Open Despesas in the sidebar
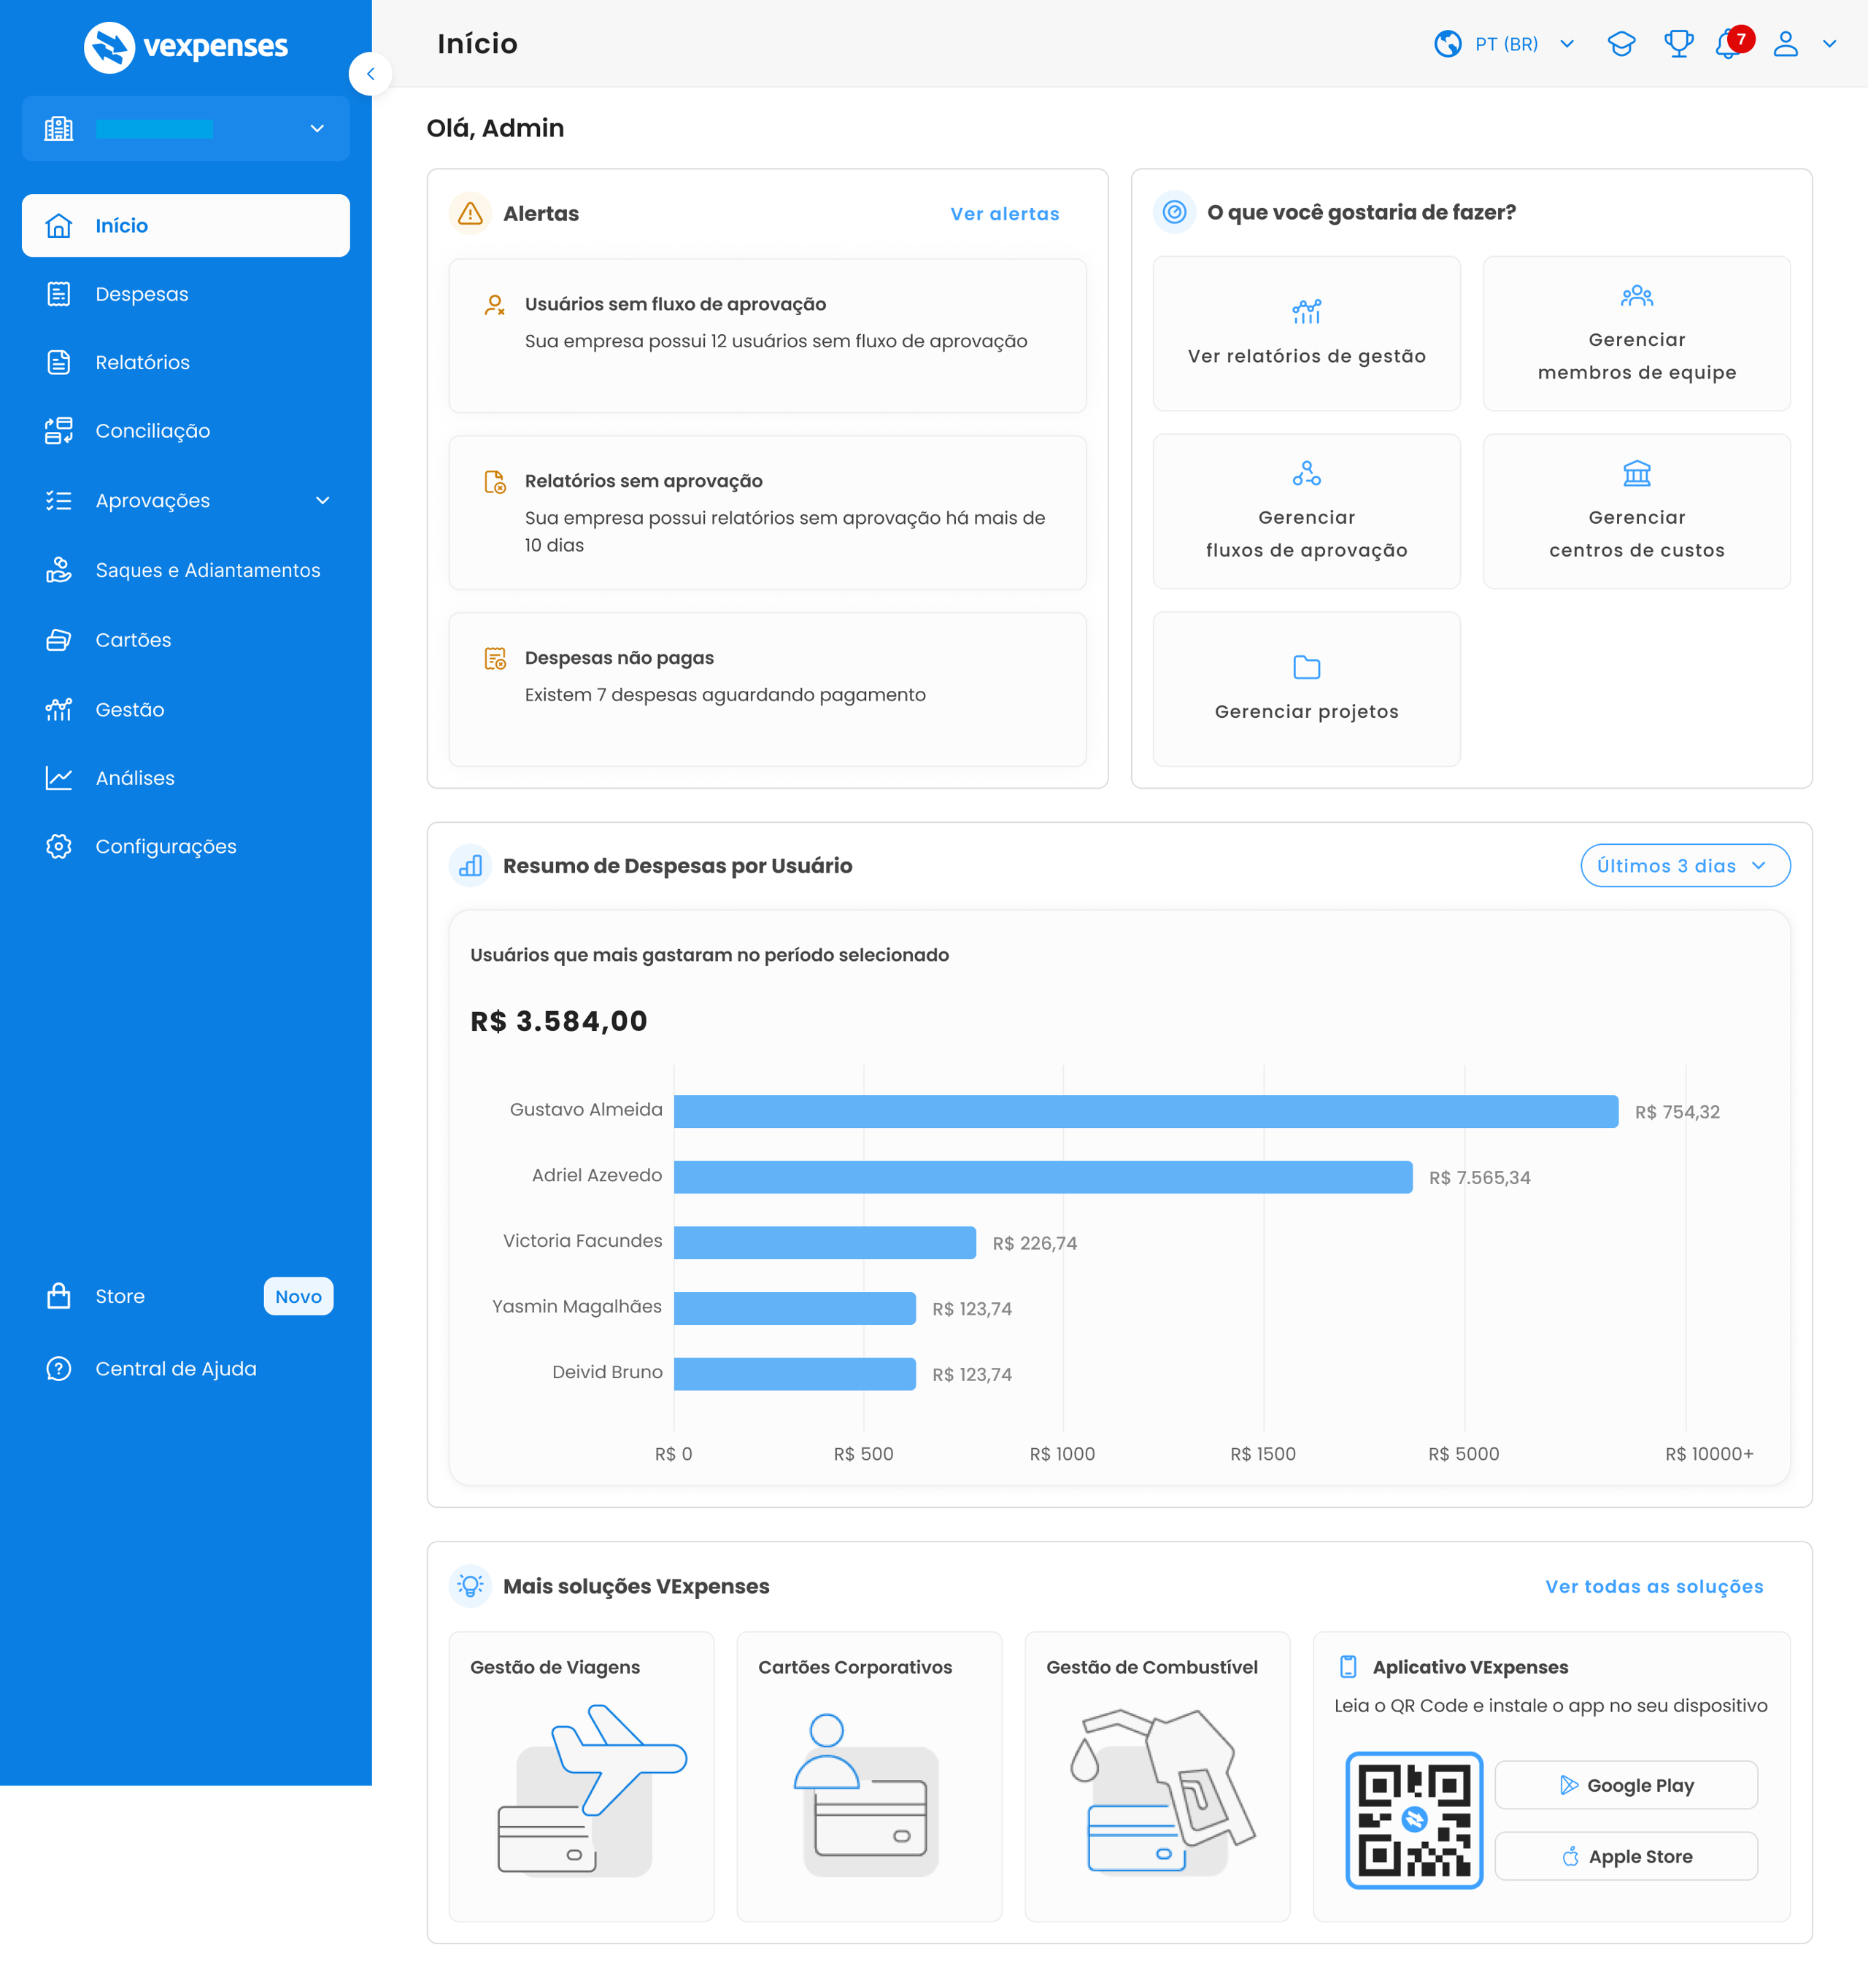This screenshot has height=1988, width=1868. [x=186, y=294]
